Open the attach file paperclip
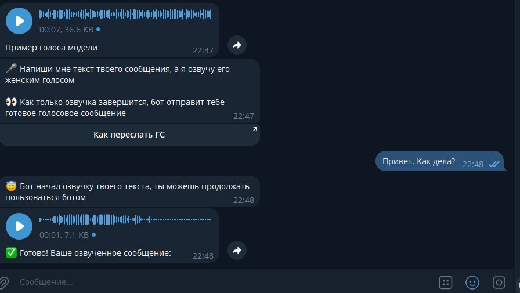520x293 pixels. coord(3,283)
